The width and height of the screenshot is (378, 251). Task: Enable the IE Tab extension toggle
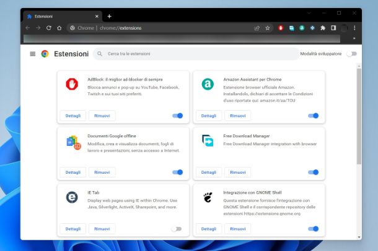177,229
